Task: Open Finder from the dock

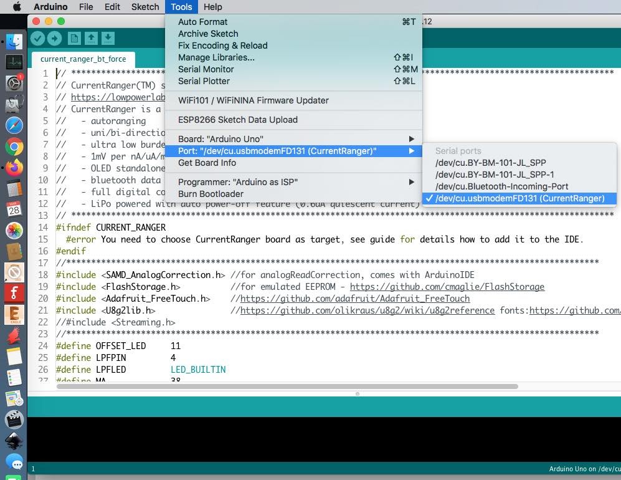Action: click(14, 41)
